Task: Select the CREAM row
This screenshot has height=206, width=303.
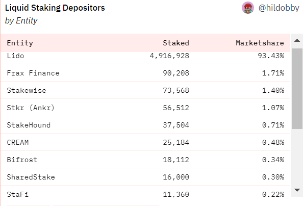Action: click(x=145, y=142)
